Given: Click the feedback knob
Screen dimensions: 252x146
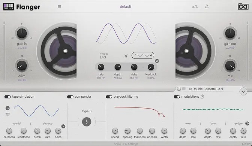Looking at the screenshot, I should tap(151, 67).
